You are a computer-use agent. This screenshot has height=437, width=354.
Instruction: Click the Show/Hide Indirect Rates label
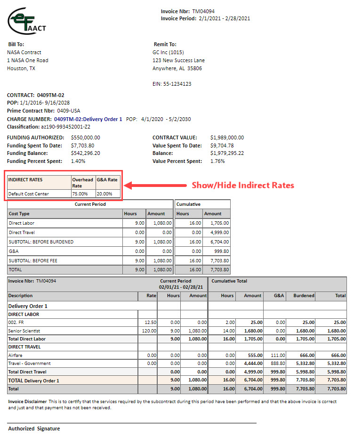pos(242,185)
